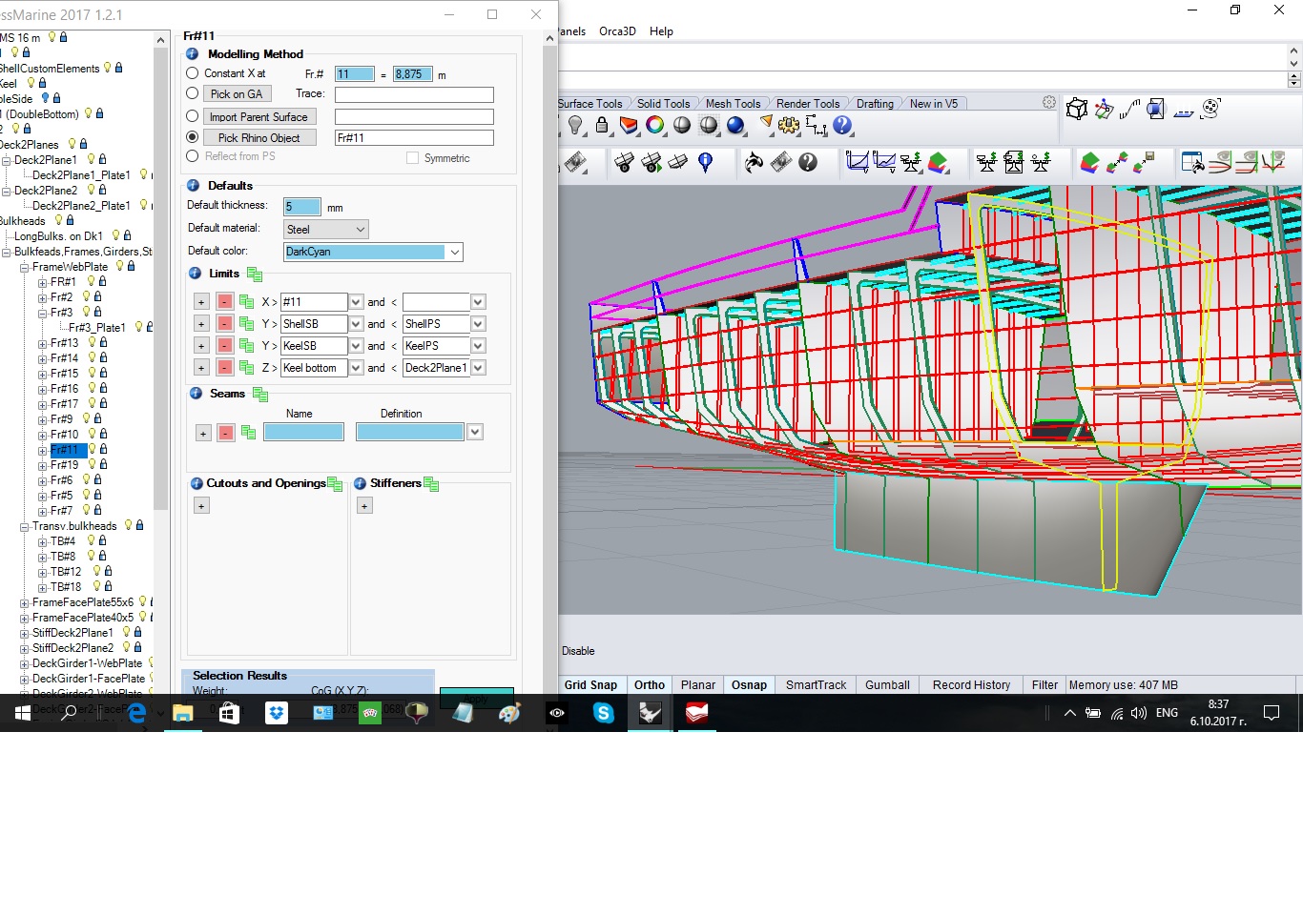This screenshot has width=1303, height=915.
Task: Click the blue question mark help icon
Action: tap(842, 126)
